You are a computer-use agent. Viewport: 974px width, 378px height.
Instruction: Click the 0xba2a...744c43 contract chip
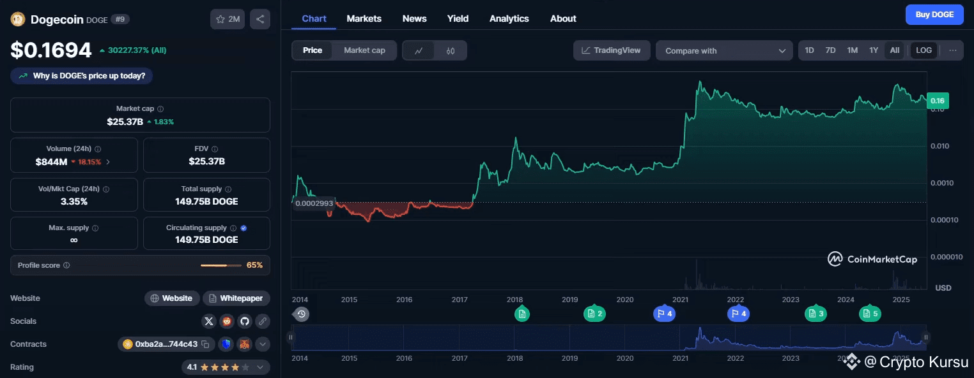(166, 344)
